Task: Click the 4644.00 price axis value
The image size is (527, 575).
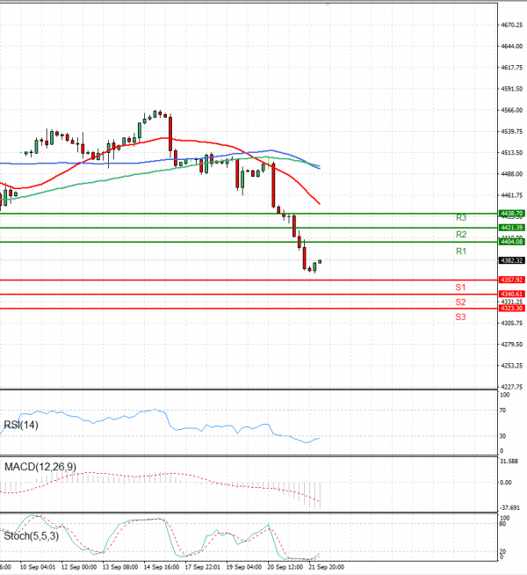Action: click(x=511, y=47)
